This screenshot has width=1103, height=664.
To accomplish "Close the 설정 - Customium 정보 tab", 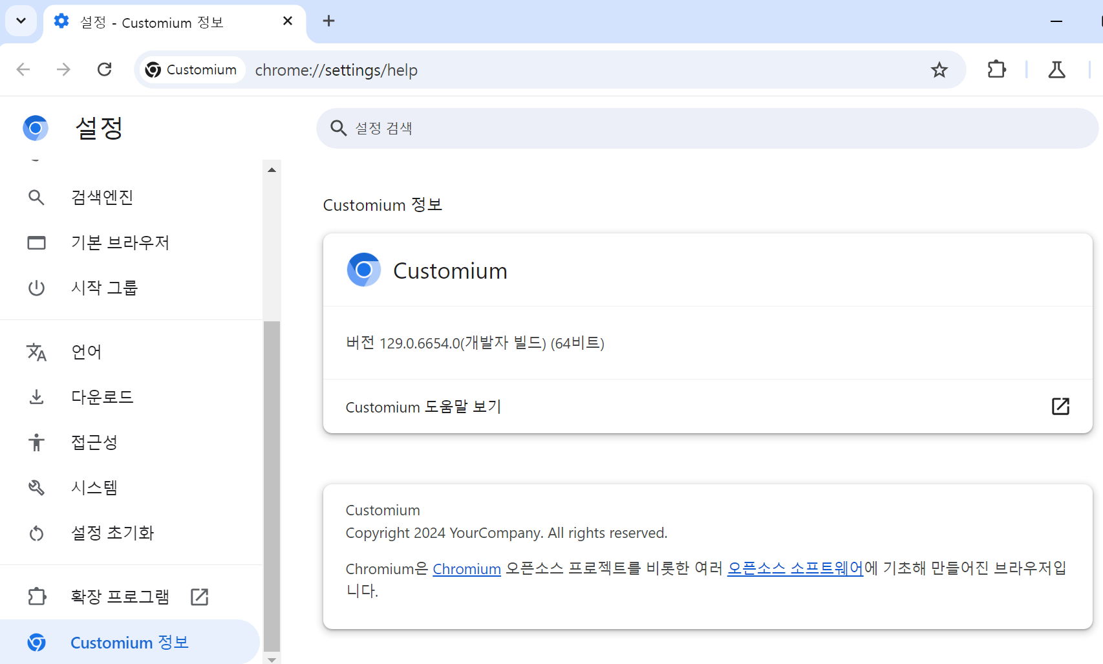I will click(x=288, y=21).
